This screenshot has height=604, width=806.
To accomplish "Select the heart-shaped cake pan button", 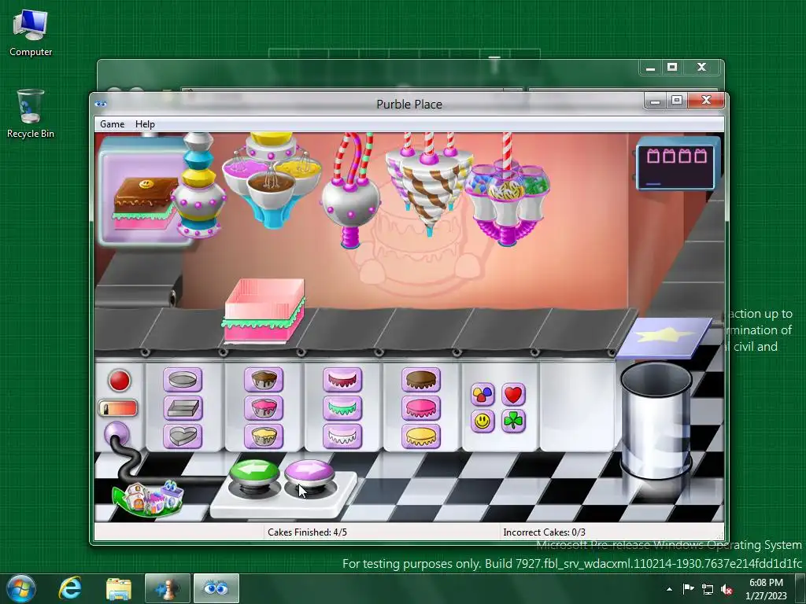I will click(183, 436).
